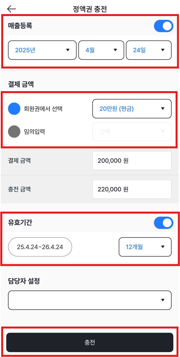The height and width of the screenshot is (357, 180).
Task: Click the arrow in the 담당자 dropdown
Action: (x=162, y=300)
